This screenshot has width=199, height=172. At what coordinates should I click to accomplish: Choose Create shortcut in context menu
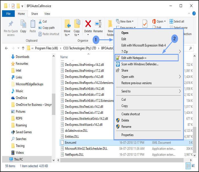tap(131, 114)
